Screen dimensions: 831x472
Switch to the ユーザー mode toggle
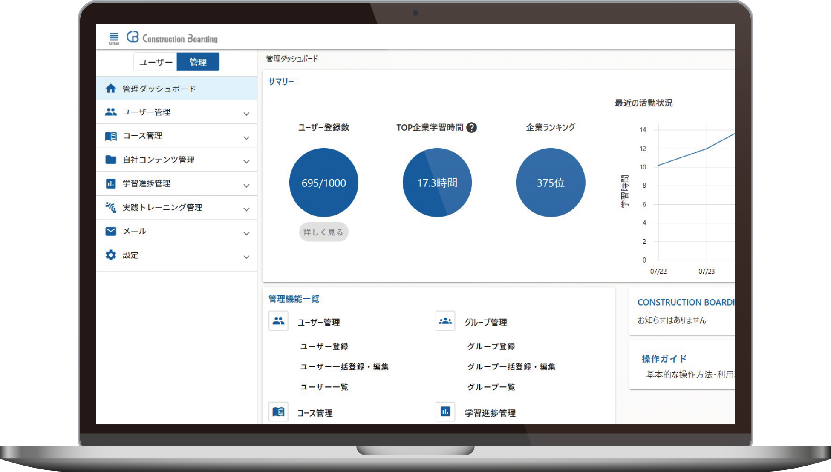[x=156, y=62]
